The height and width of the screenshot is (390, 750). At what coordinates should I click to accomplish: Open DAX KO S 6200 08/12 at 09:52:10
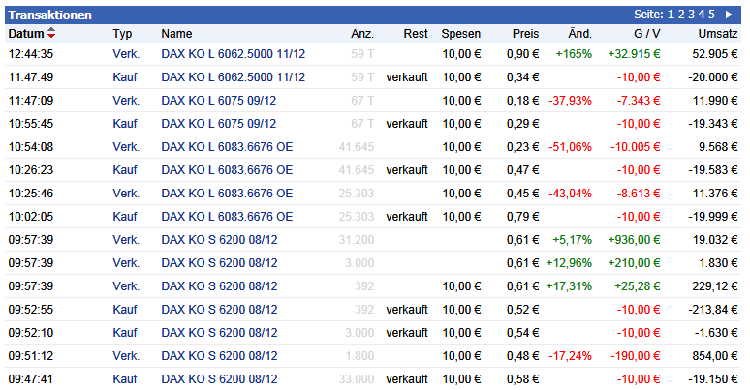[219, 332]
